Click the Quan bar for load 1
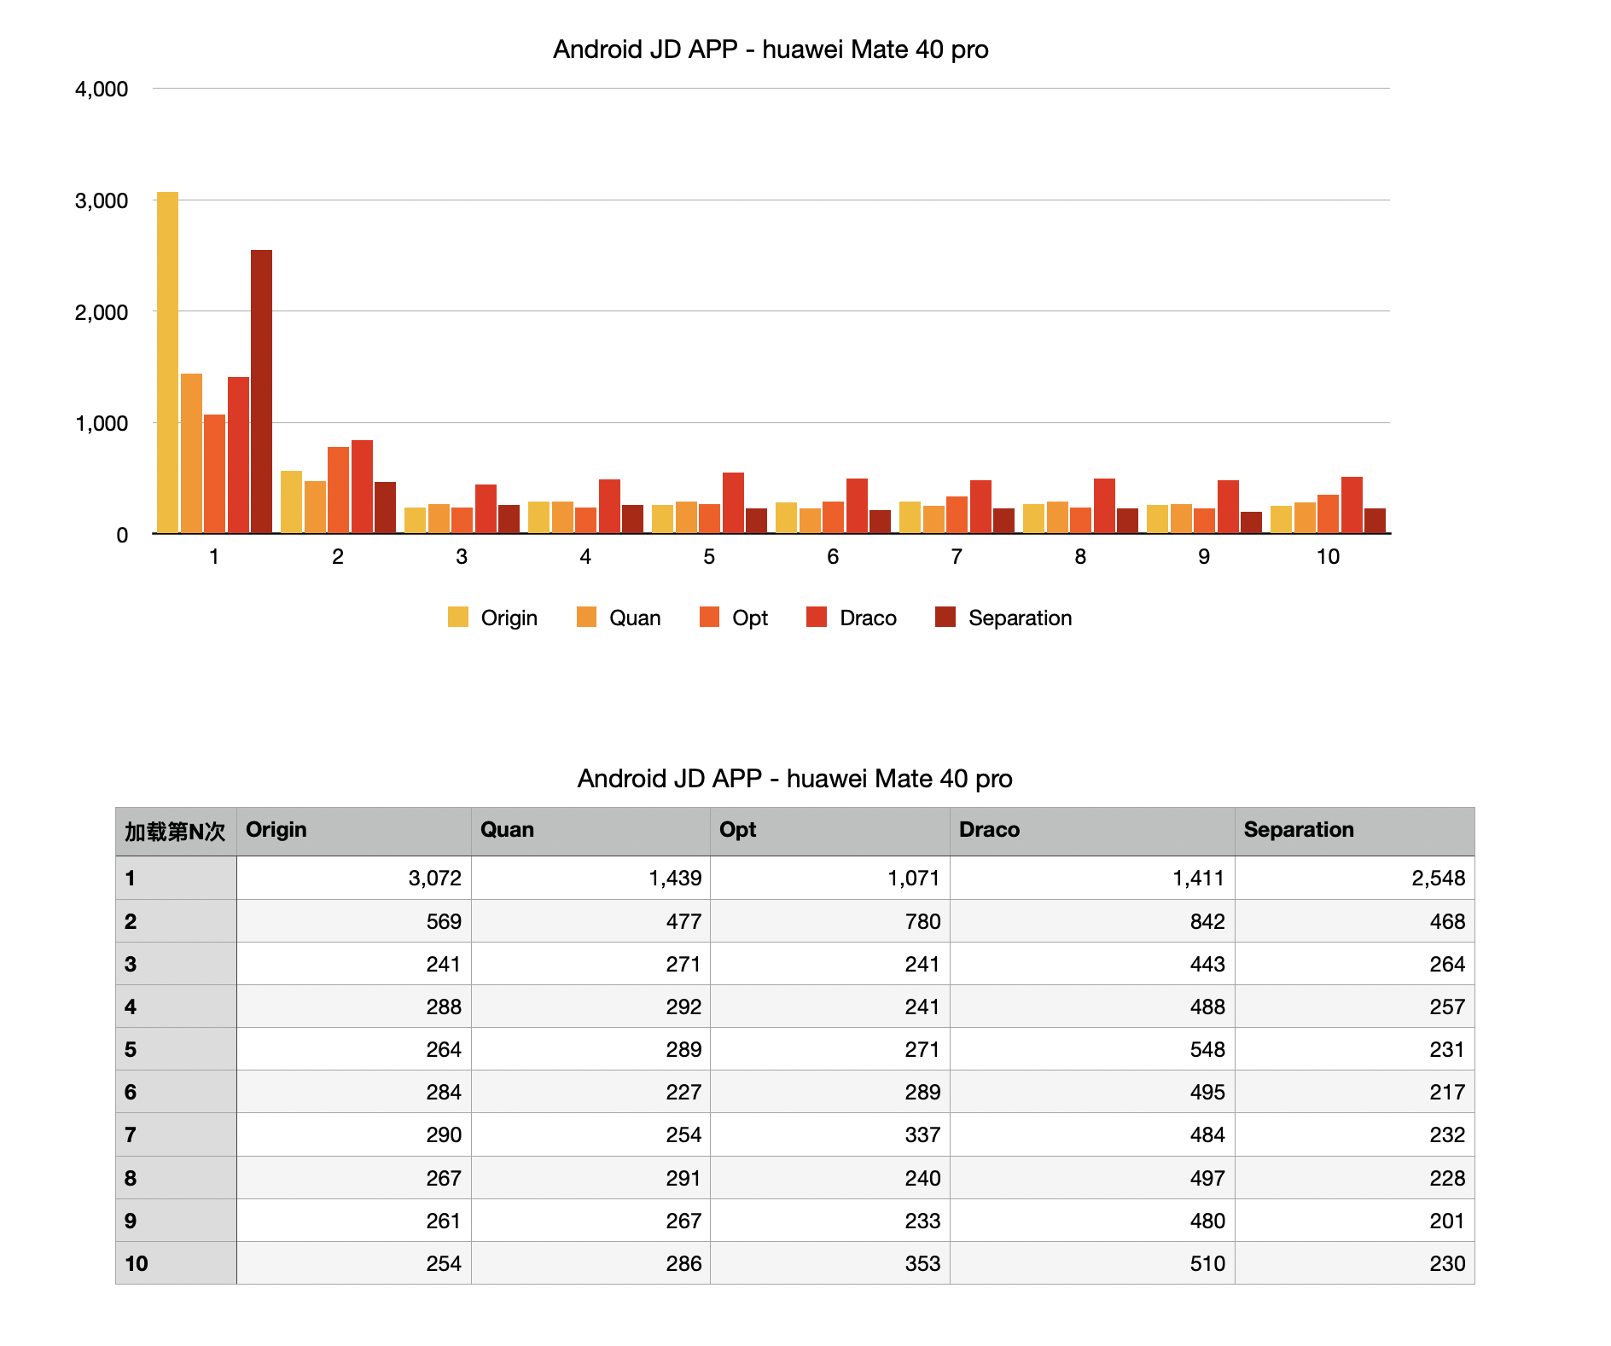 (191, 454)
